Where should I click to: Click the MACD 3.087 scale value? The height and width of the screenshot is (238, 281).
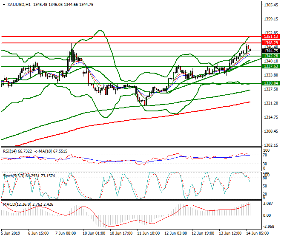[268, 204]
